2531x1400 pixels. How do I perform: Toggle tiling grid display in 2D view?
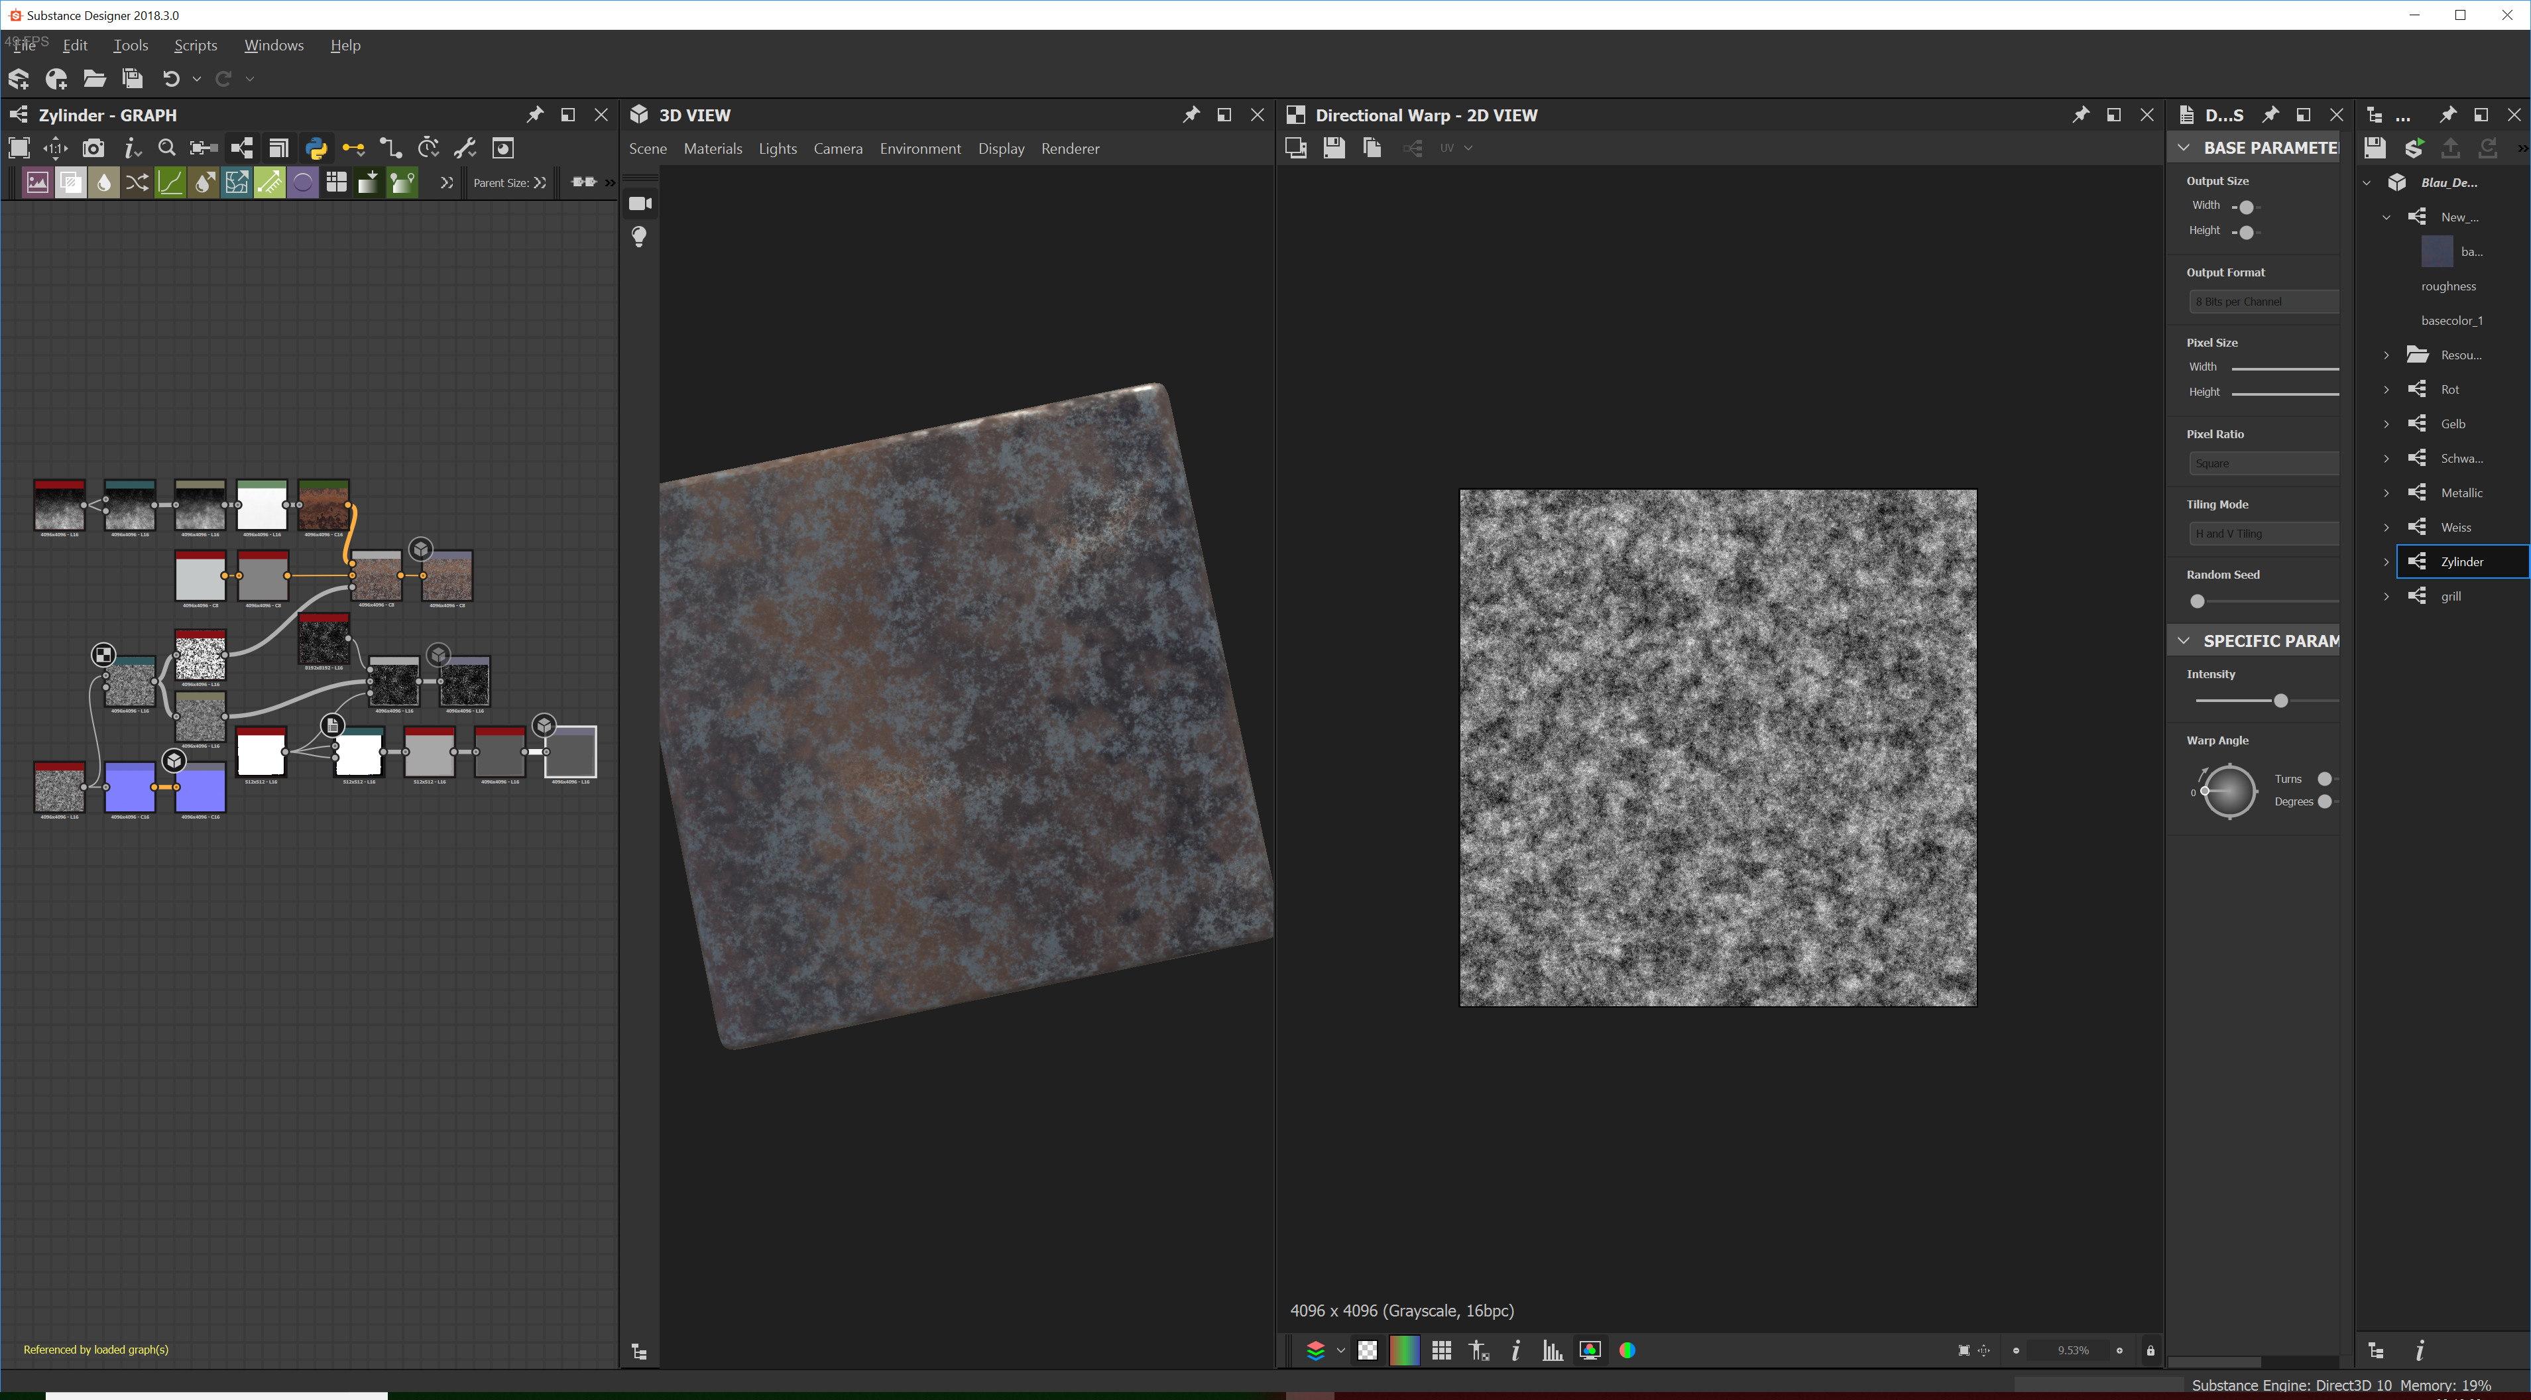(x=1441, y=1350)
